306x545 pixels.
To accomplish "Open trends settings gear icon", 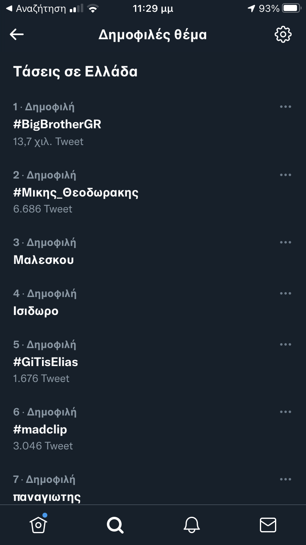I will click(283, 35).
